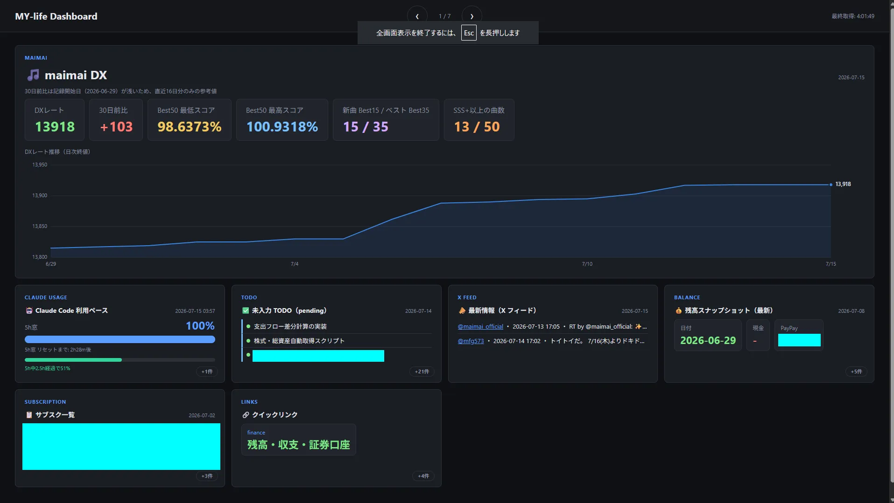Click the 最終取得: 4:01:49 timestamp
Image resolution: width=894 pixels, height=503 pixels.
(x=853, y=16)
